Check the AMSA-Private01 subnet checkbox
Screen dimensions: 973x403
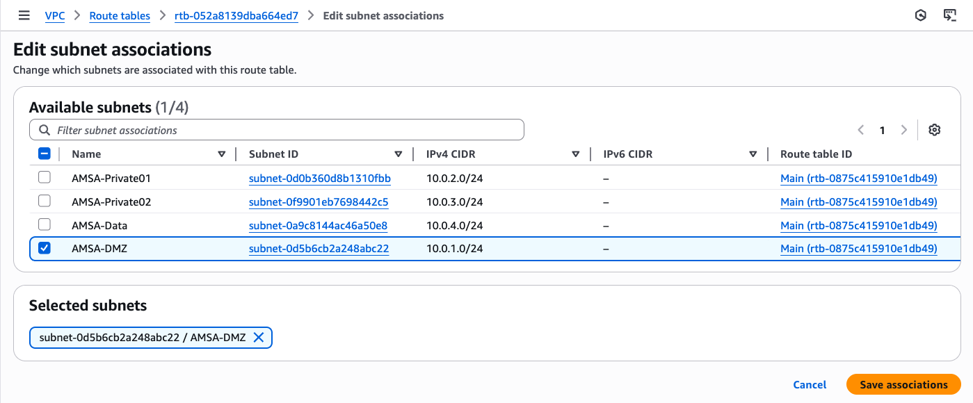[45, 178]
